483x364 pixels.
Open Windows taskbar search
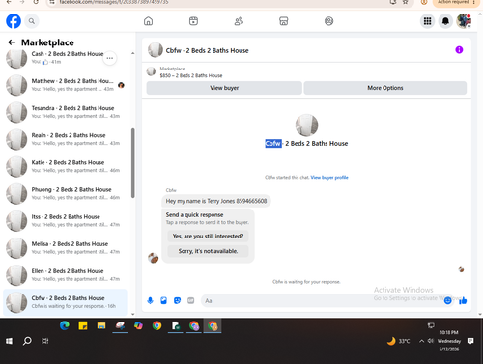pos(27,341)
